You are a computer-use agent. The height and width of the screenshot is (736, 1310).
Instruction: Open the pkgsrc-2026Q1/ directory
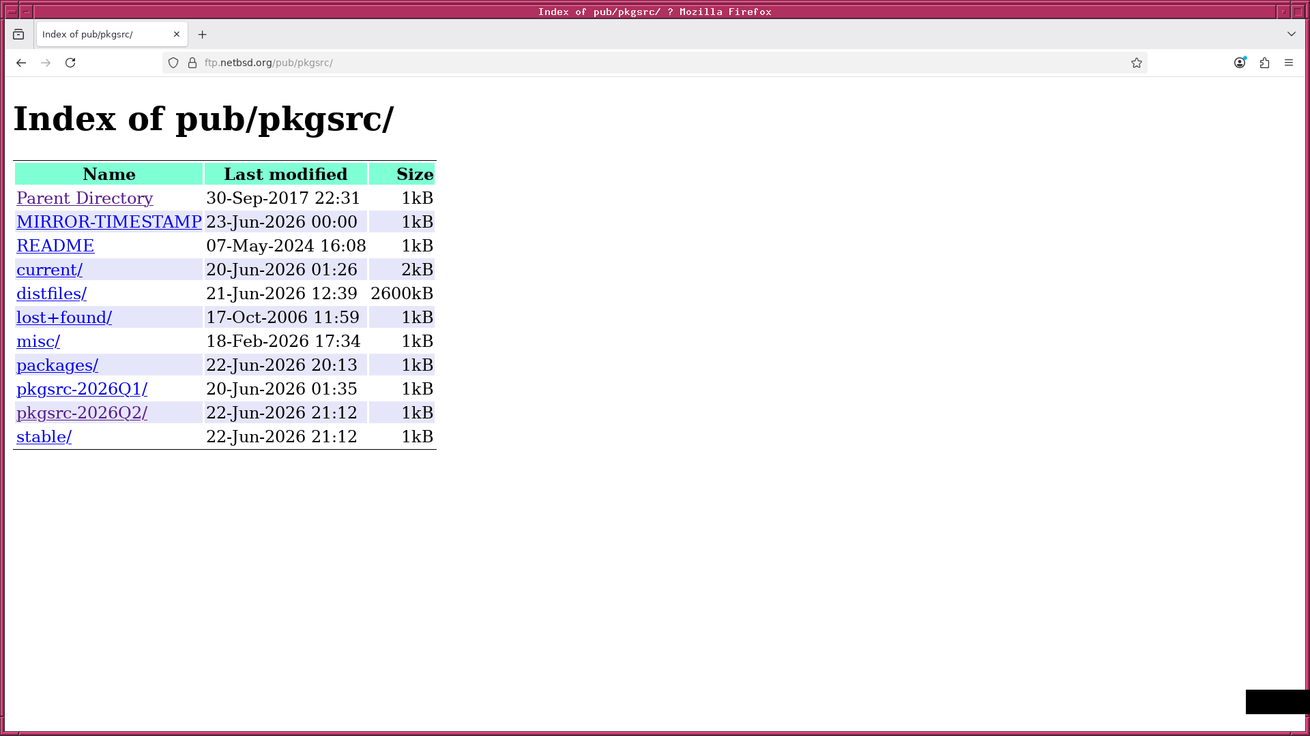(82, 389)
